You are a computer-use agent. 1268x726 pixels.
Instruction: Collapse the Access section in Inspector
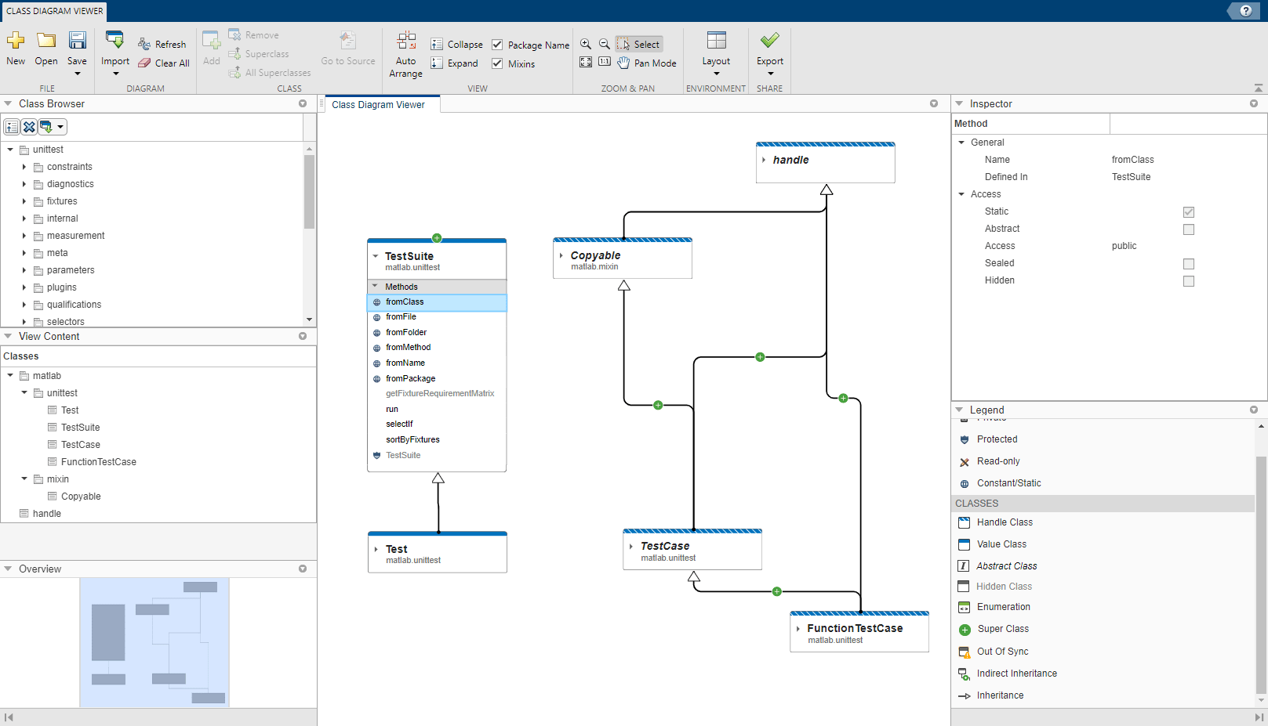(x=961, y=193)
